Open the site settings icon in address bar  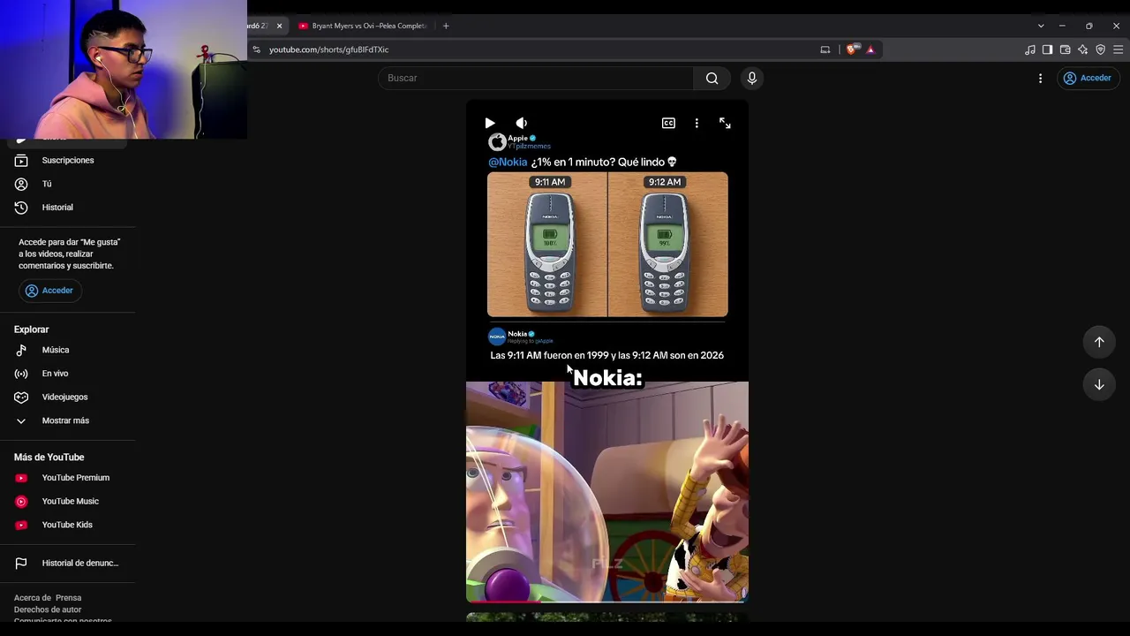[256, 49]
